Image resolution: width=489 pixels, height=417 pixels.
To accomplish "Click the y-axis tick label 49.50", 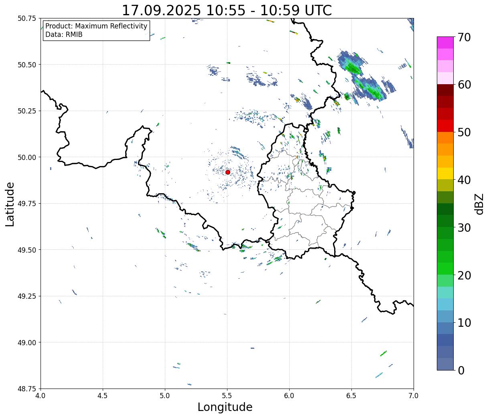I will click(27, 250).
